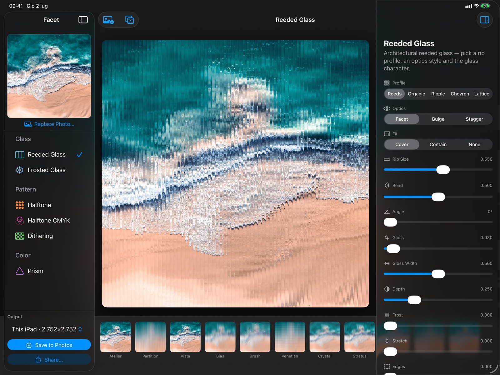The width and height of the screenshot is (500, 375).
Task: Open the This iPad output size dropdown
Action: pos(47,329)
